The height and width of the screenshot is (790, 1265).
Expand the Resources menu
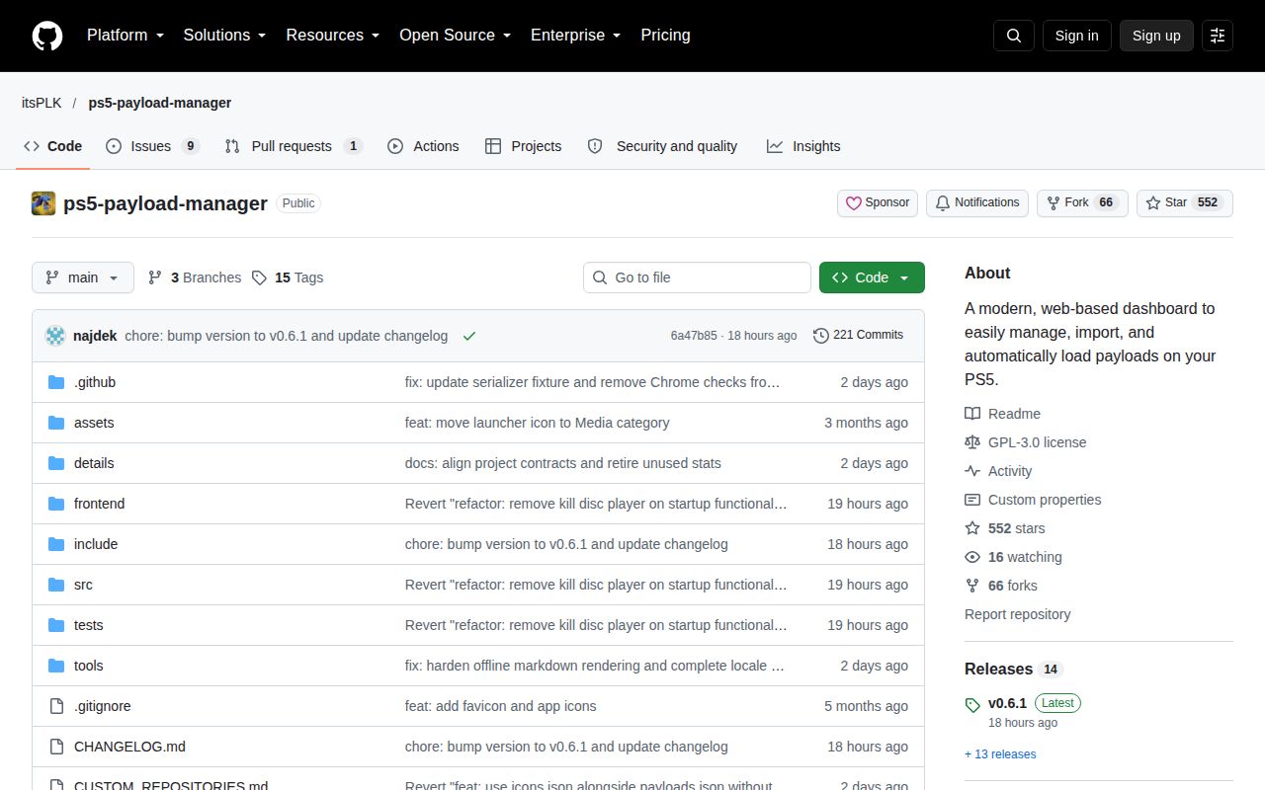(x=333, y=35)
